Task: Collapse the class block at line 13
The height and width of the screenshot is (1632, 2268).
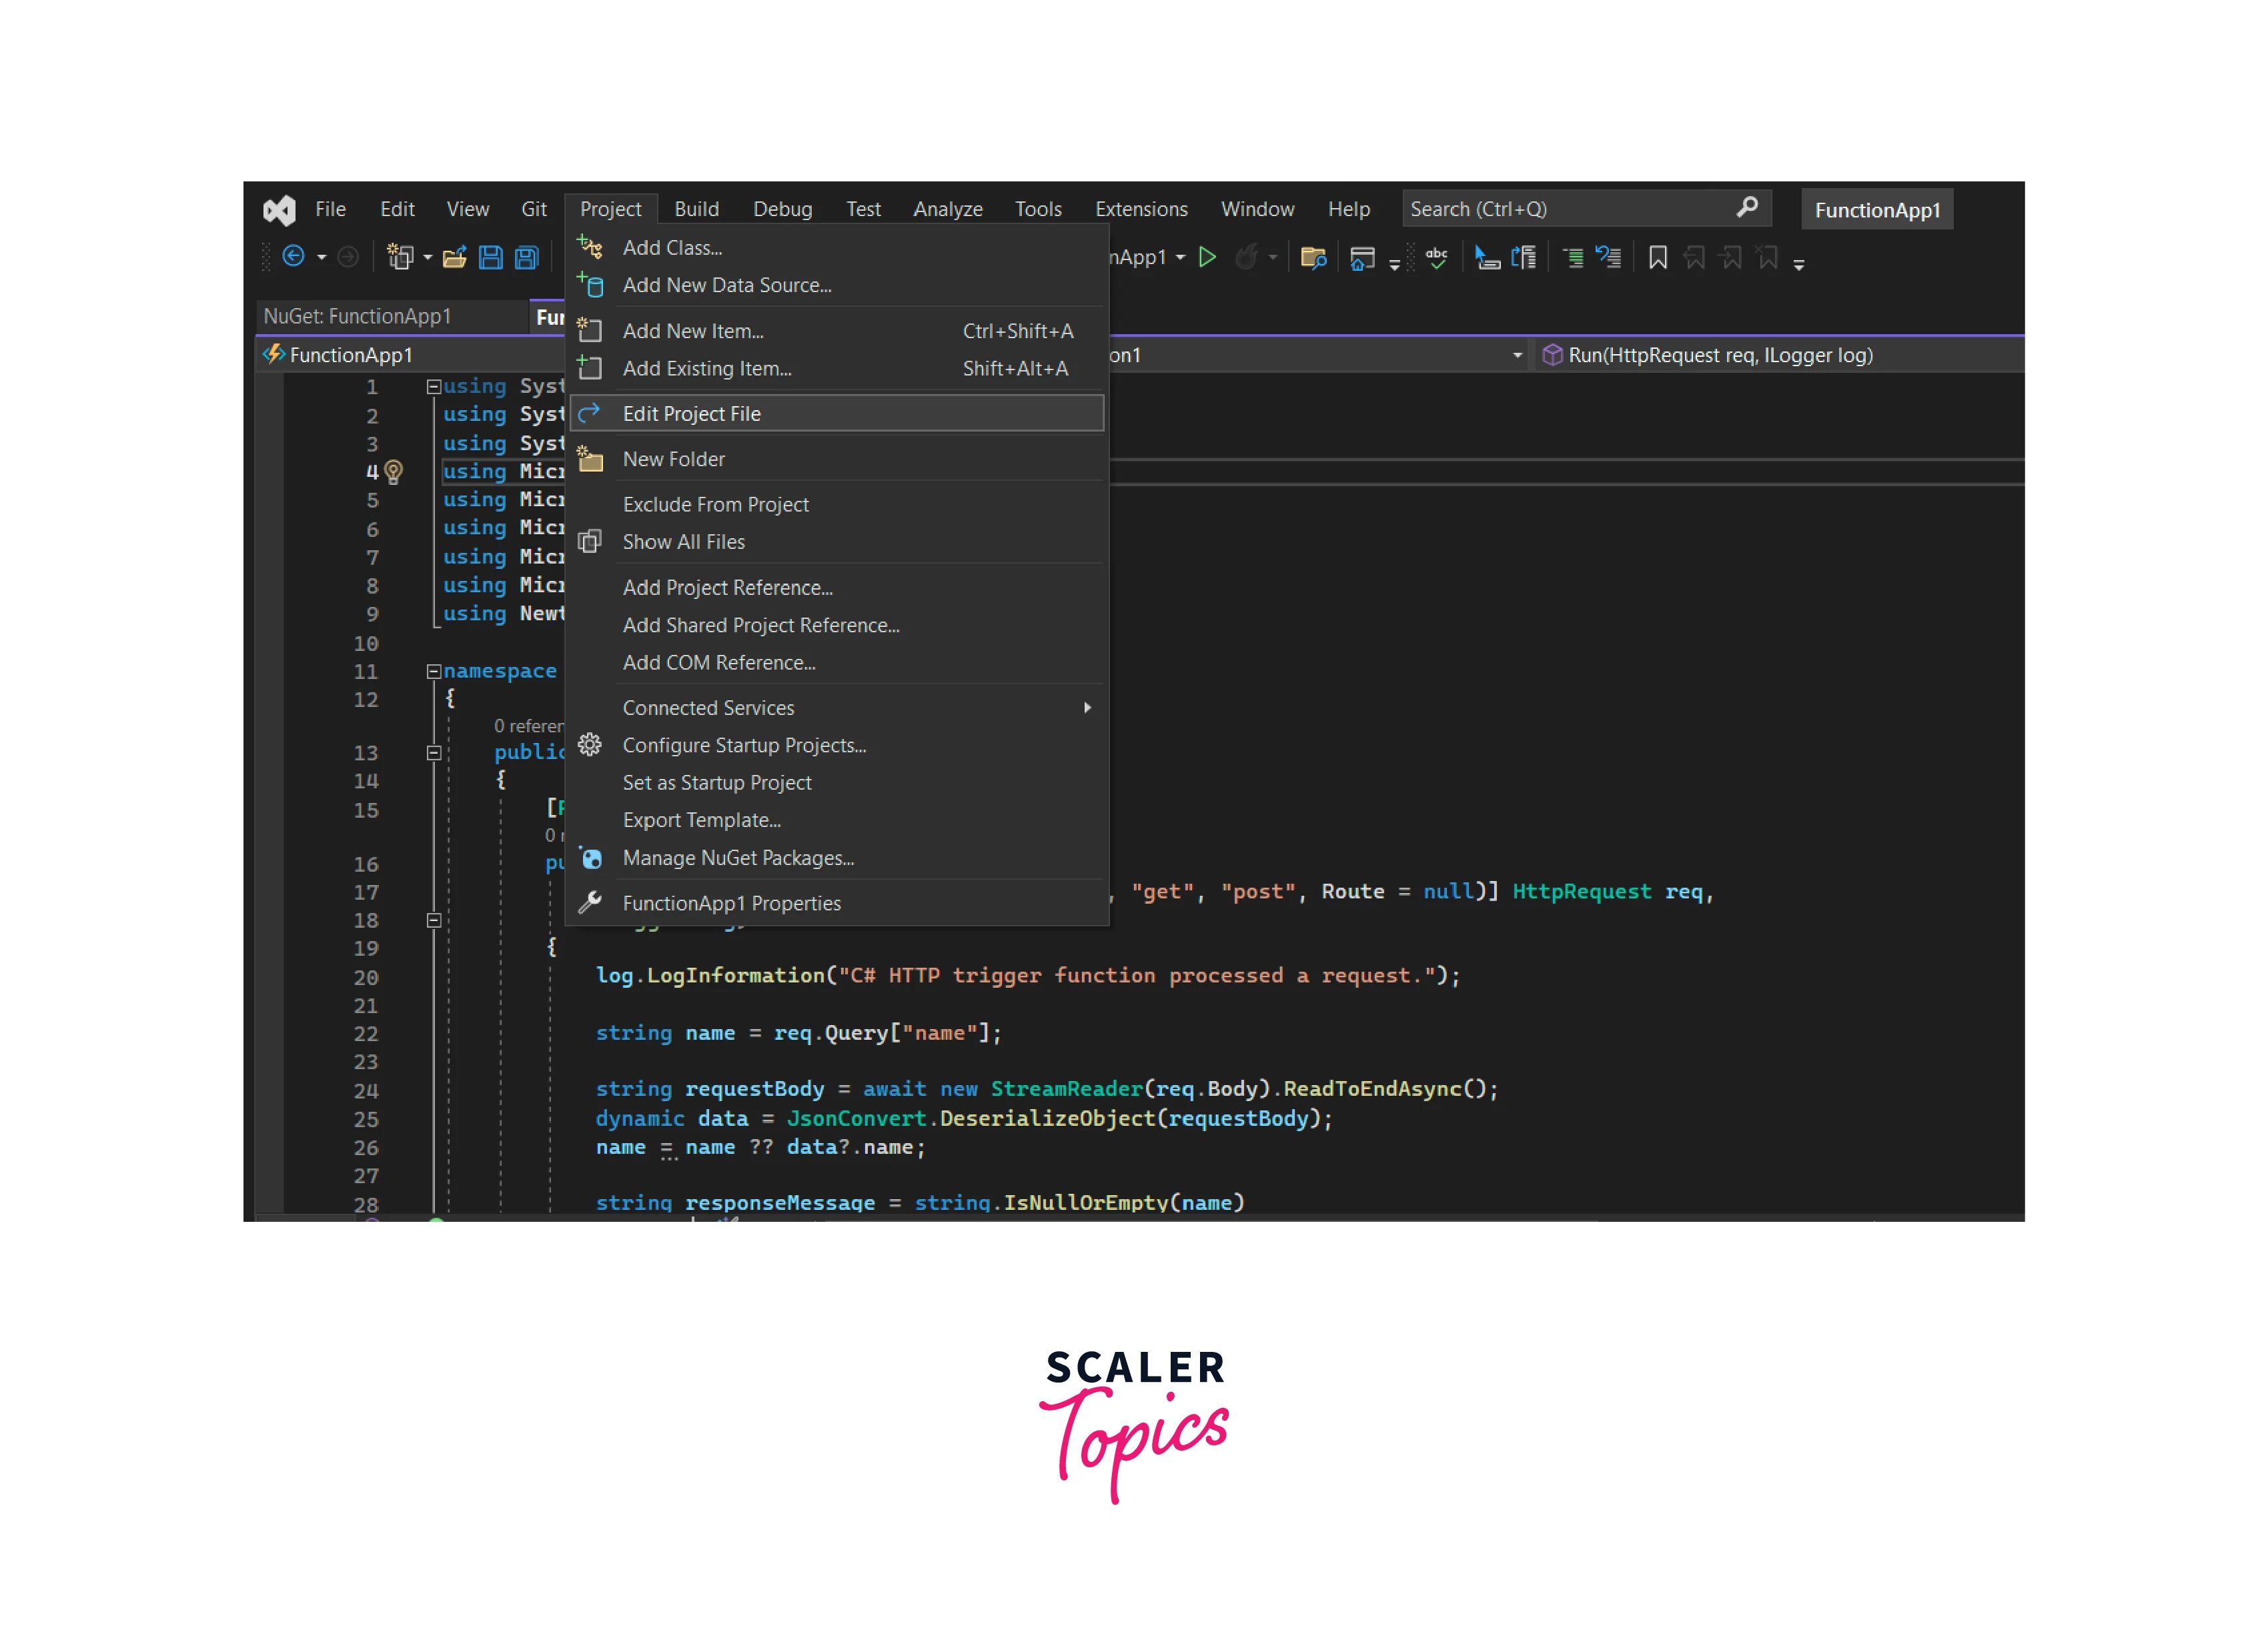Action: (433, 753)
